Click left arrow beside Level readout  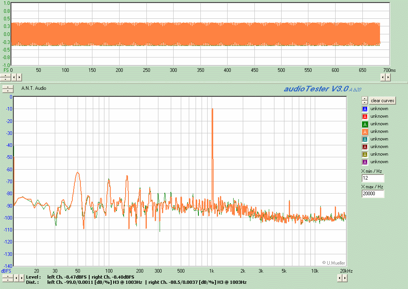click(16, 277)
